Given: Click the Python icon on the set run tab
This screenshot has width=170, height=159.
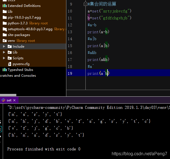Looking at the screenshot, I should [3, 100].
